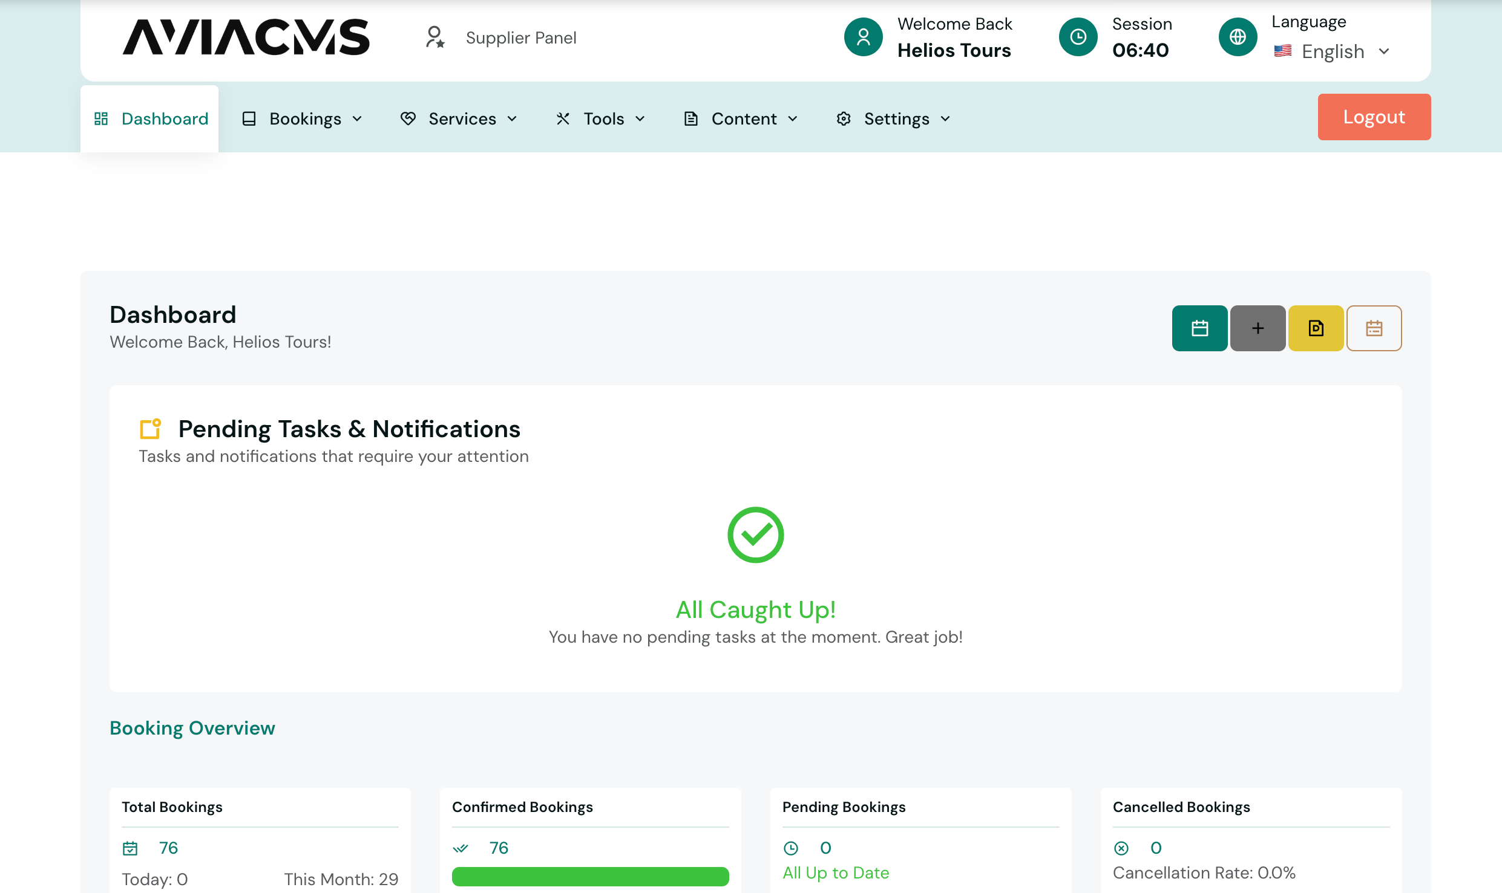1502x893 pixels.
Task: Open the Services menu
Action: (459, 119)
